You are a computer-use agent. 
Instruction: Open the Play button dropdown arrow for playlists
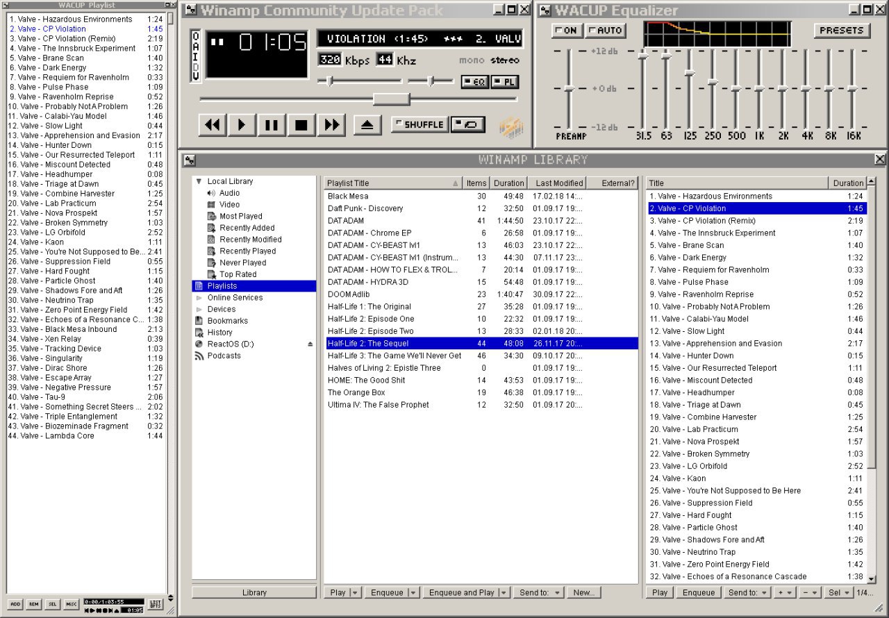355,593
